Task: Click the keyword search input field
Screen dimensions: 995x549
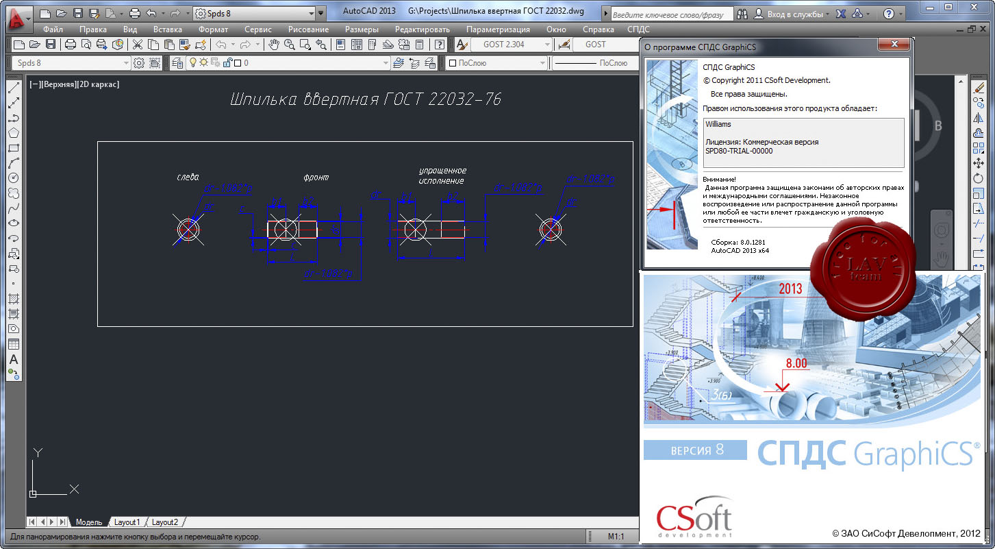Action: [x=670, y=14]
